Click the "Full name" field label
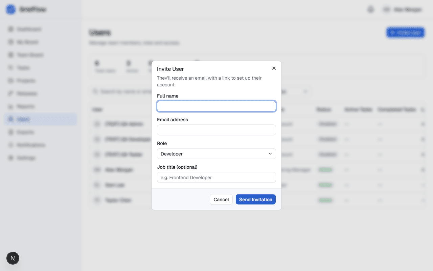This screenshot has width=433, height=271. tap(168, 96)
